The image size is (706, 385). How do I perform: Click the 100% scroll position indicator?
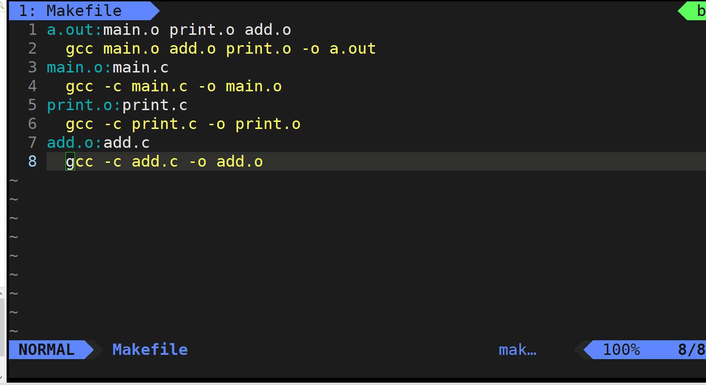(x=622, y=350)
